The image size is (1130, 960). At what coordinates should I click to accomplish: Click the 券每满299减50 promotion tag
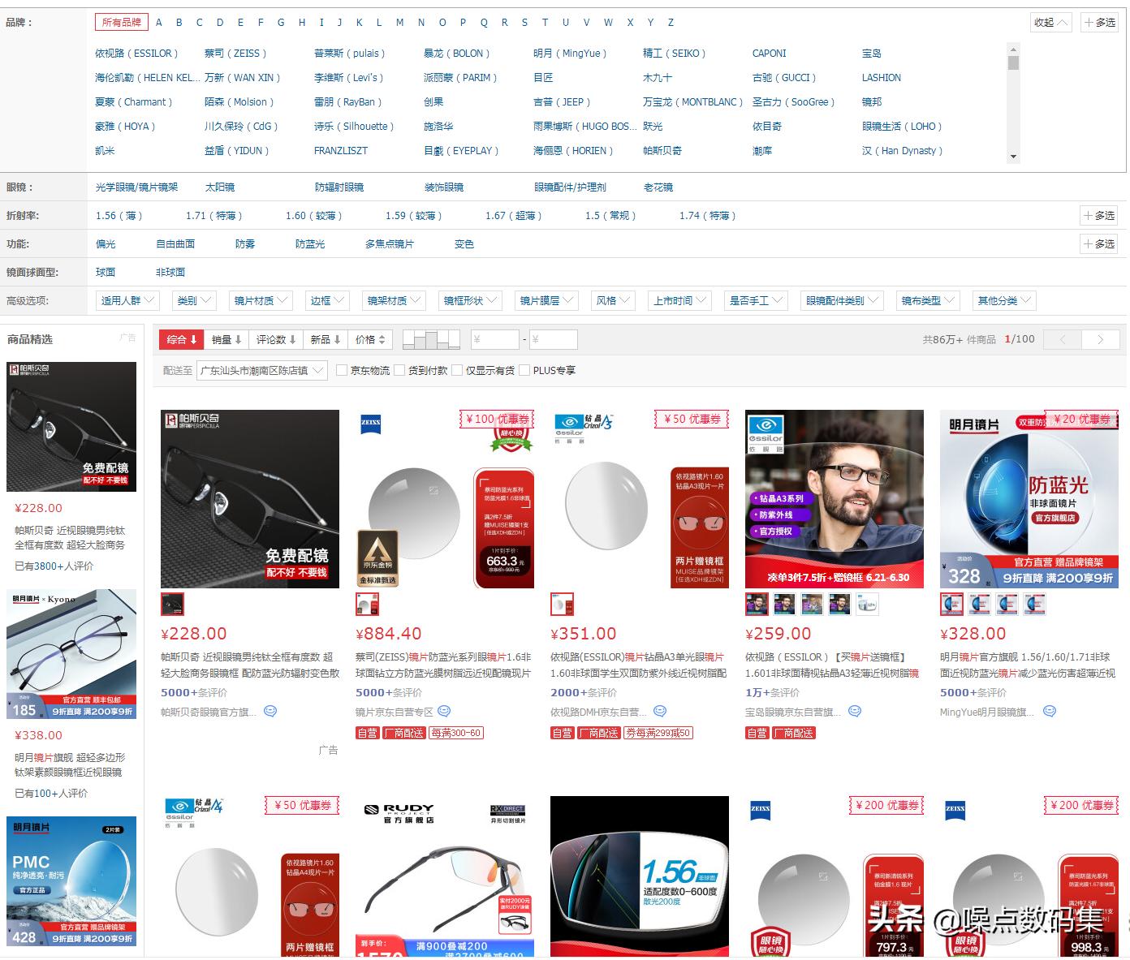pos(658,734)
